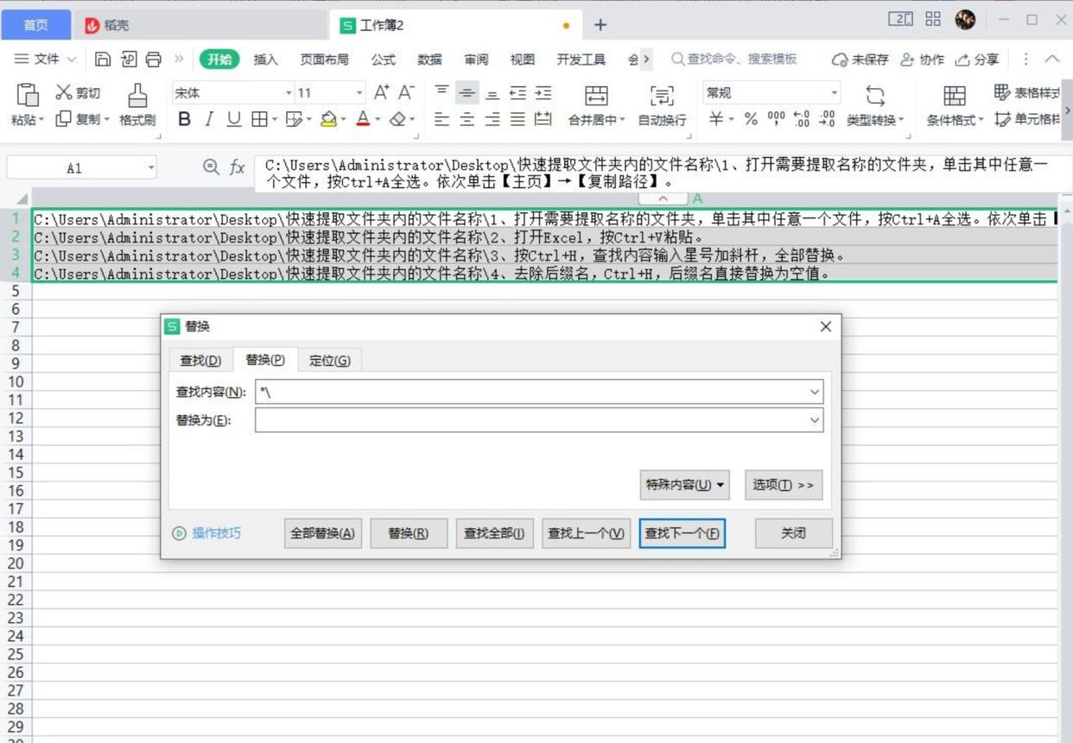Open the Insert ribbon tab
Image resolution: width=1073 pixels, height=743 pixels.
pyautogui.click(x=265, y=59)
